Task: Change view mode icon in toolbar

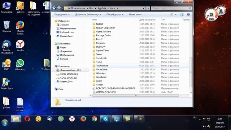Action: [172, 14]
